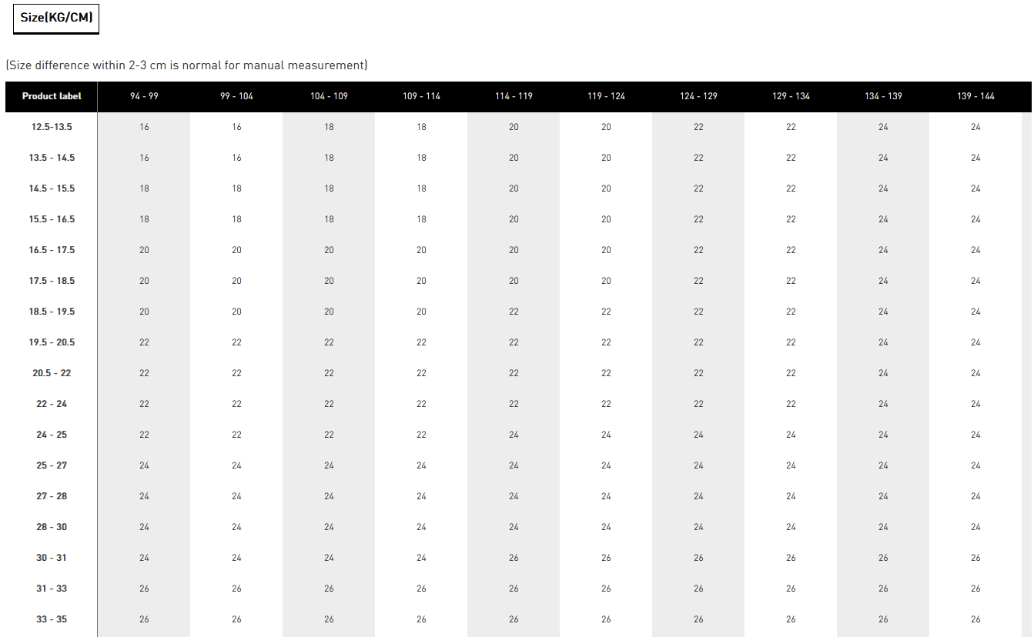Click the 114 - 119 column header
Viewport: 1034px width, 637px height.
(514, 96)
